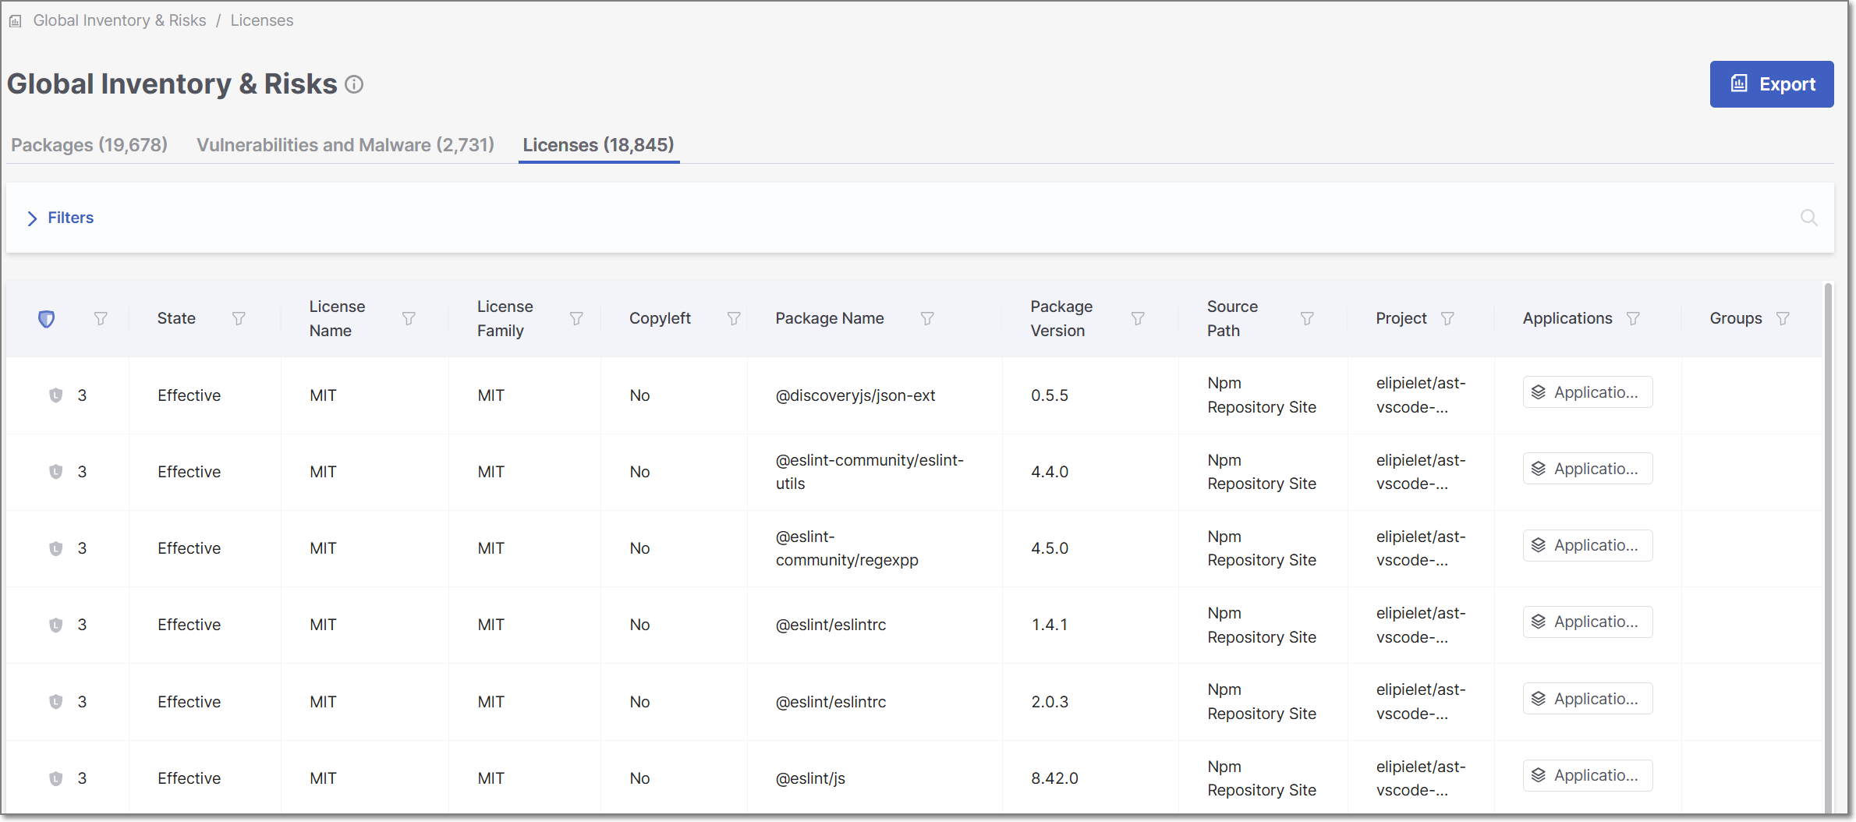Switch to Vulnerabilities and Malware tab

(x=345, y=145)
